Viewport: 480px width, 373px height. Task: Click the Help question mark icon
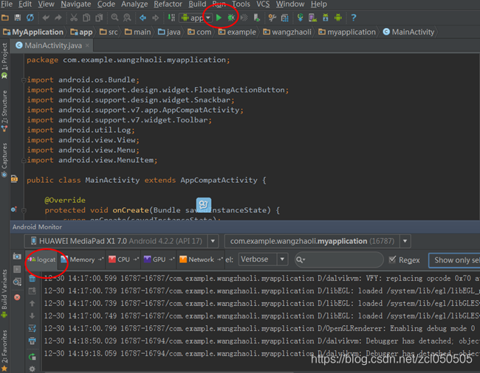354,18
